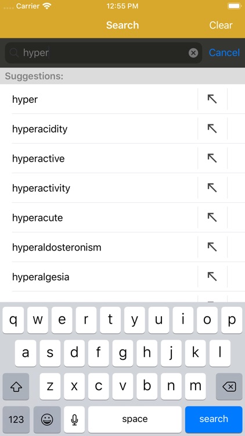Tap Cancel next to the search field
Screen dimensions: 245x436
coord(224,52)
